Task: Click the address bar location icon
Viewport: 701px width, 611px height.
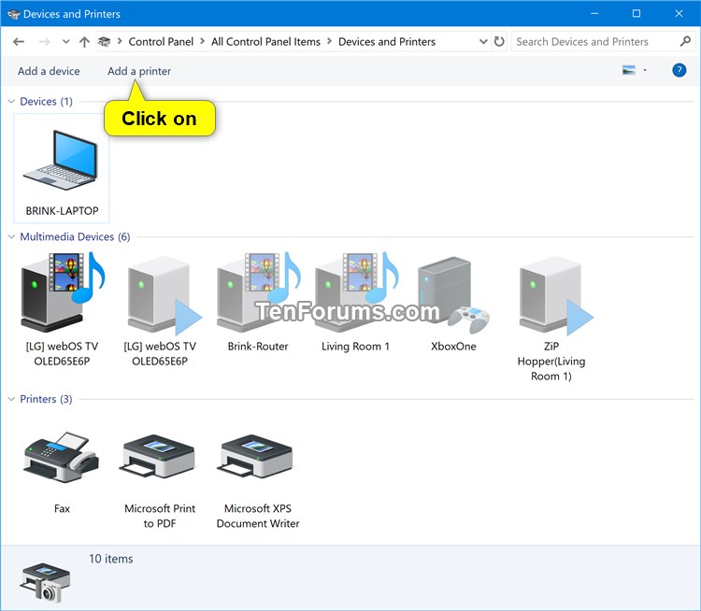Action: click(x=104, y=41)
